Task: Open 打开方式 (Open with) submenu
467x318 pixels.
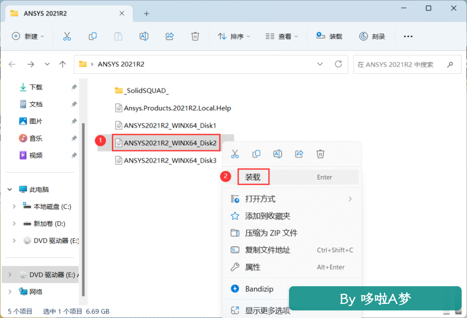Action: click(x=292, y=199)
